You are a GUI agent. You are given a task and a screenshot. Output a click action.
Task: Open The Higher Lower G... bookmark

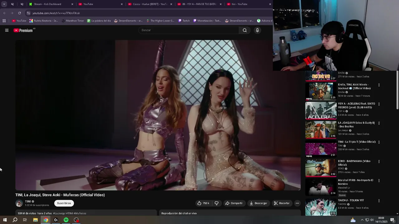(x=160, y=21)
